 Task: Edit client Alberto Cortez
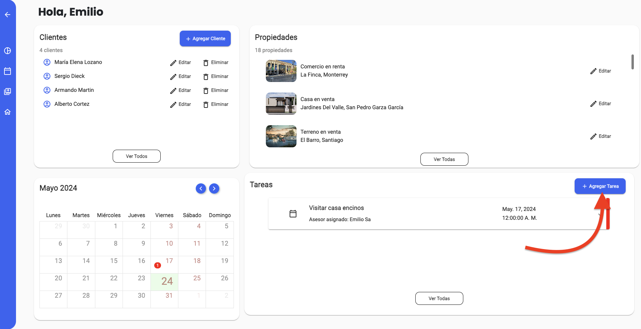click(x=181, y=104)
